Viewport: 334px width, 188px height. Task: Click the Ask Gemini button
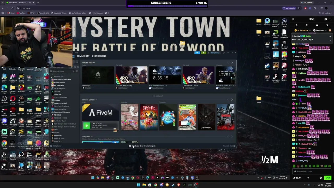coord(306,3)
